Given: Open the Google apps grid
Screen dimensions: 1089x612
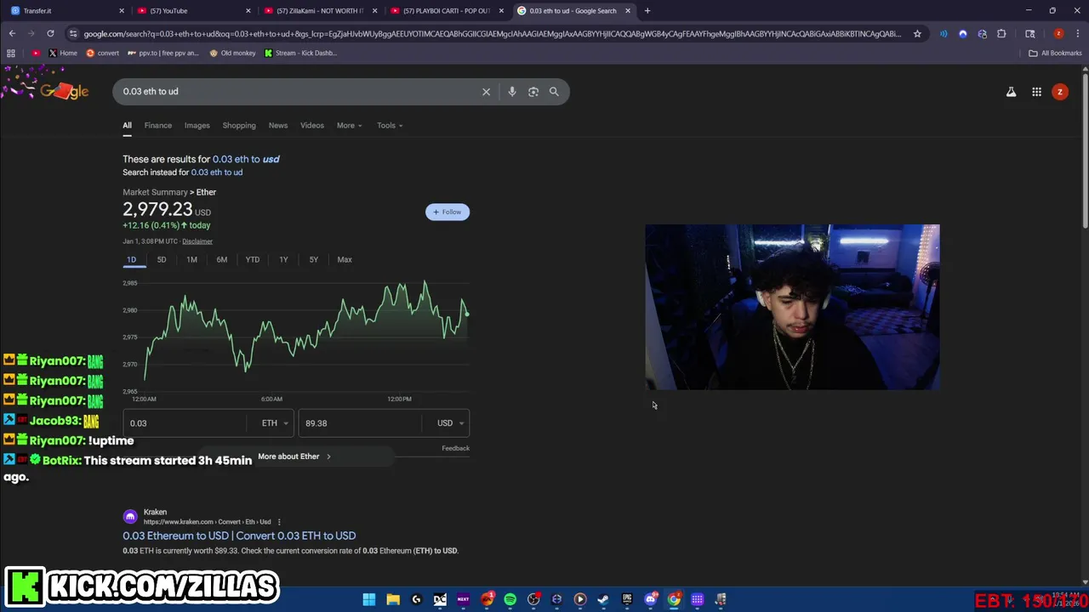Looking at the screenshot, I should coord(1036,92).
